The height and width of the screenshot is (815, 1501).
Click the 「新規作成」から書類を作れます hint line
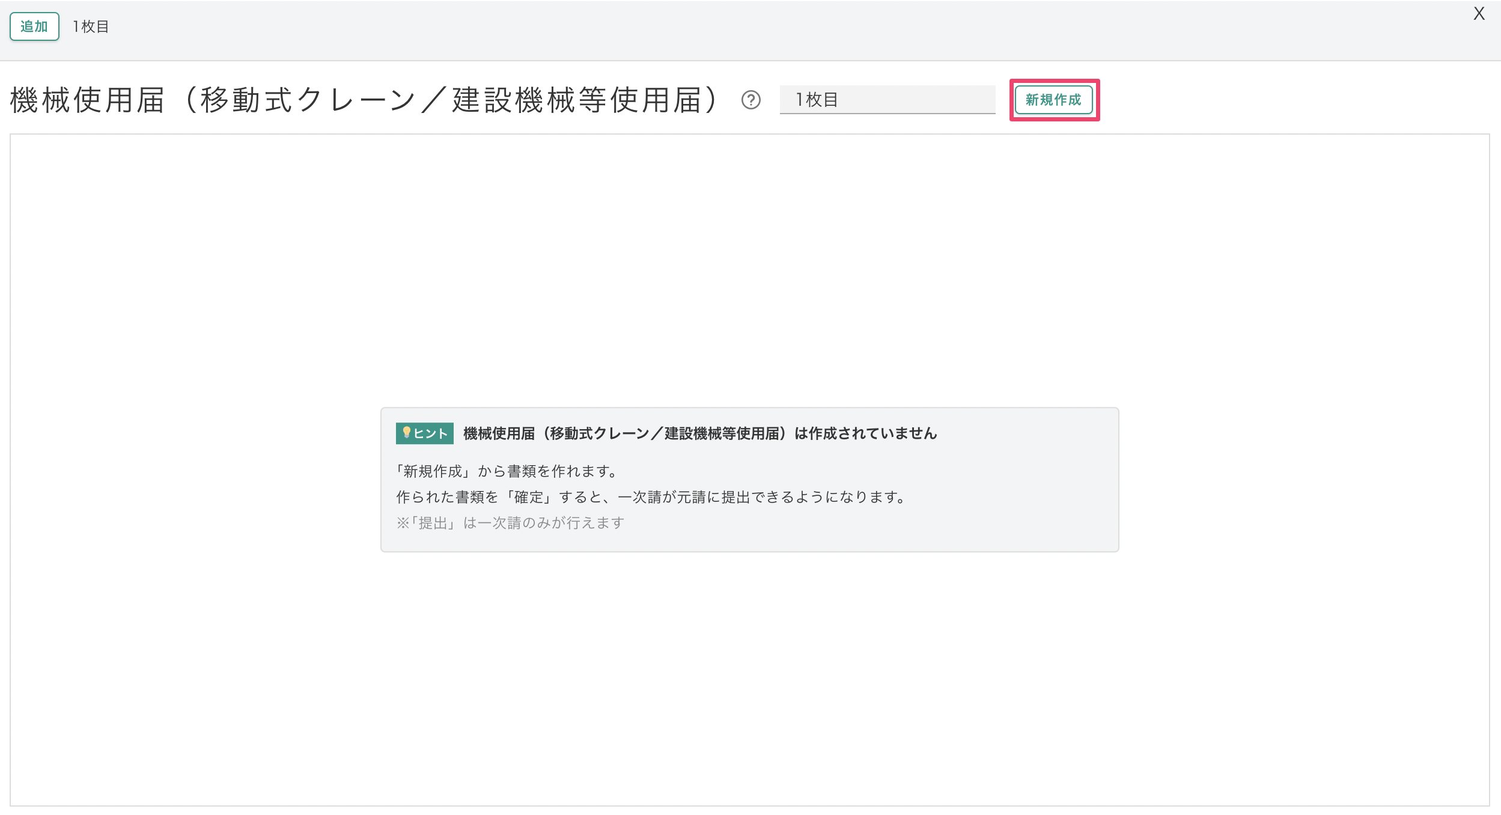[x=508, y=471]
